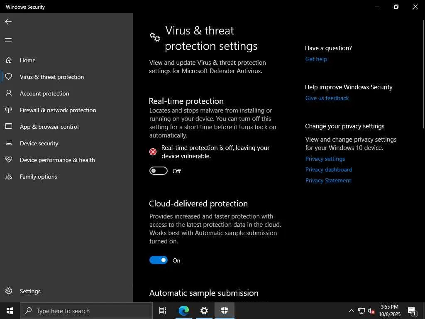The height and width of the screenshot is (319, 425).
Task: Click the Give us feedback link
Action: [x=327, y=98]
